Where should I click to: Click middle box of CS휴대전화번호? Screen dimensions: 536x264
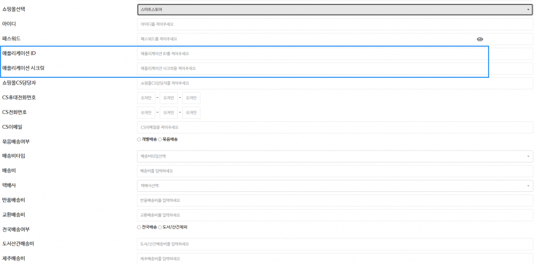169,98
